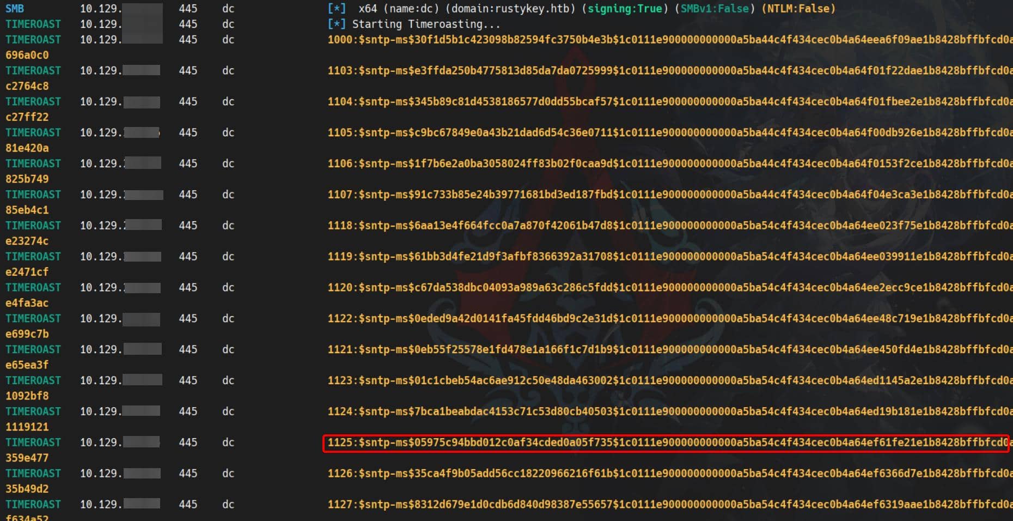Click the wrapped hash tail "c2764c8"

click(x=27, y=86)
